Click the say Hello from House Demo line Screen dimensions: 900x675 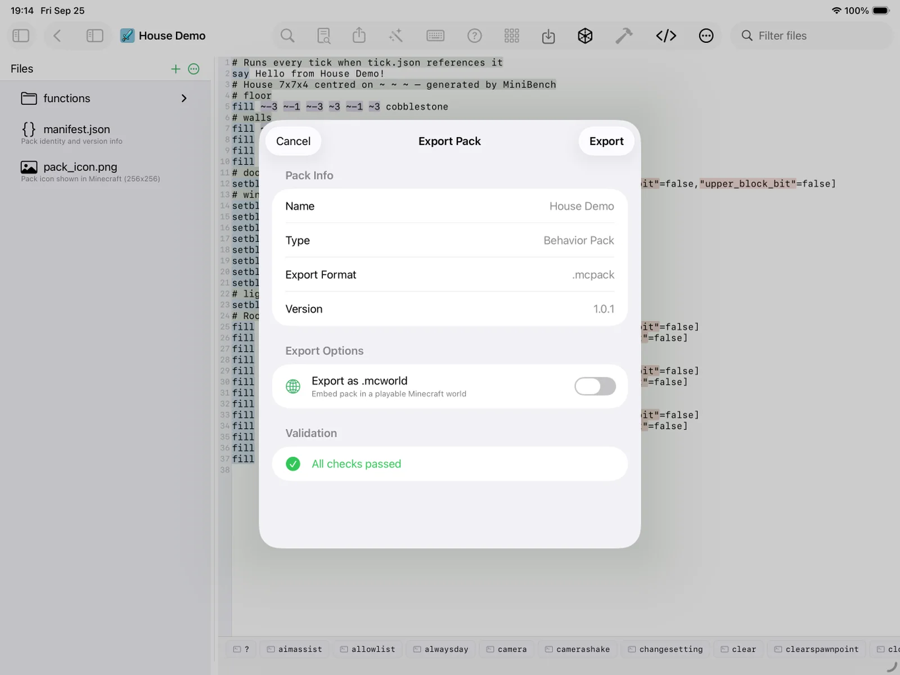(x=308, y=74)
